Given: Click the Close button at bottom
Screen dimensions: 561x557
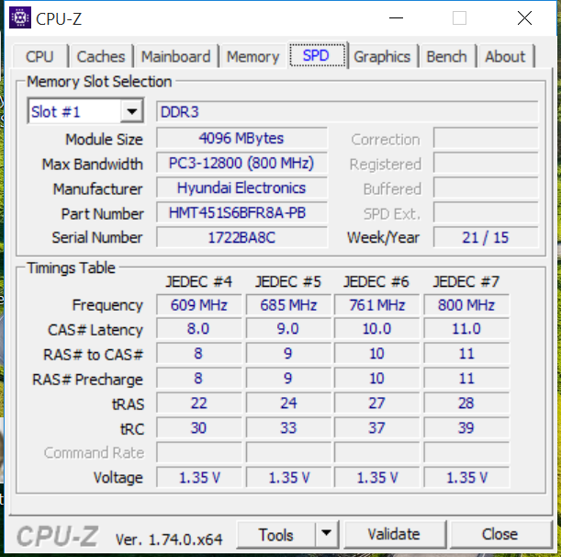Looking at the screenshot, I should (x=500, y=535).
